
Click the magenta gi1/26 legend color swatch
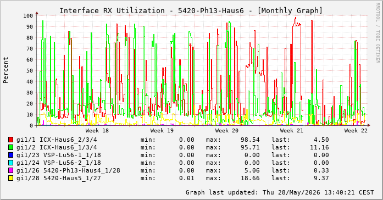tap(10, 170)
